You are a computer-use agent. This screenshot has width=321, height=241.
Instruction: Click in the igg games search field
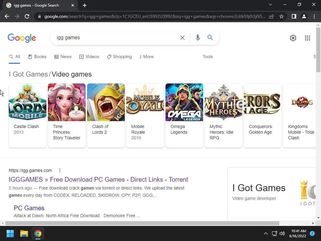(117, 38)
